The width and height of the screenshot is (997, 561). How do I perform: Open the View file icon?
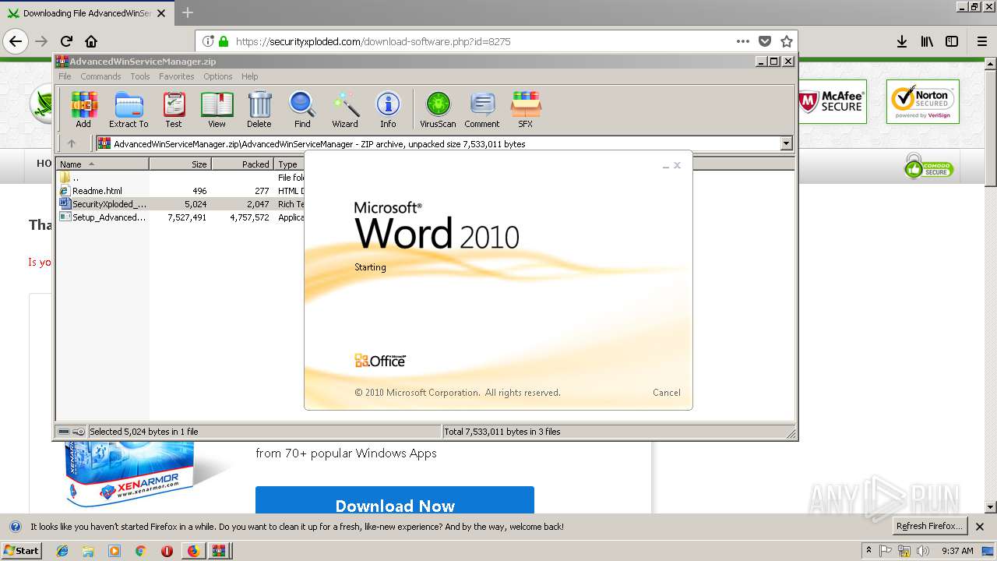point(217,110)
